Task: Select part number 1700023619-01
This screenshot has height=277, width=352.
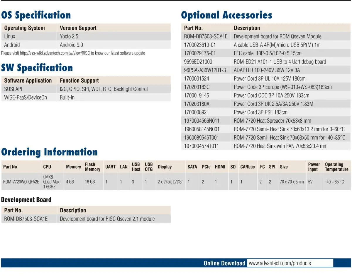Action: (200, 45)
